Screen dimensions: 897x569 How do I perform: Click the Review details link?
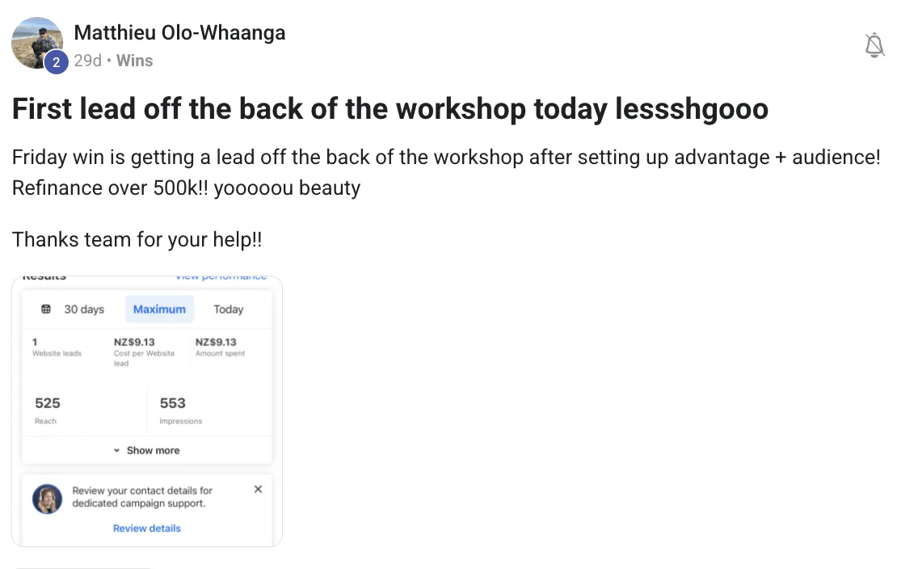pos(147,529)
